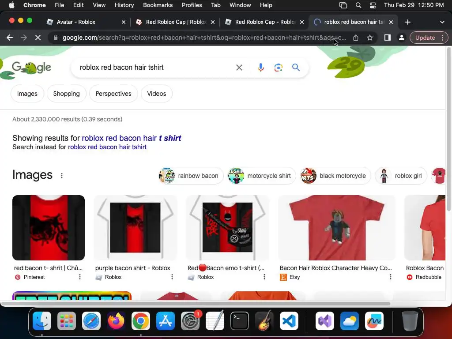The image size is (452, 339).
Task: Close the Avatar - Roblox tab
Action: [124, 22]
